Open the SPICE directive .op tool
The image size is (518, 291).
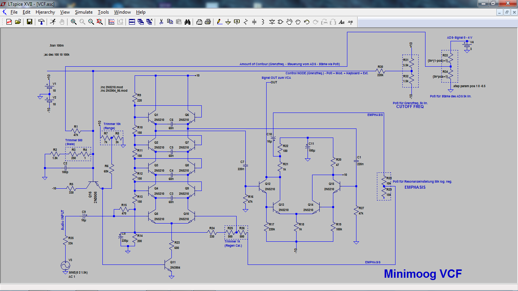tap(350, 22)
